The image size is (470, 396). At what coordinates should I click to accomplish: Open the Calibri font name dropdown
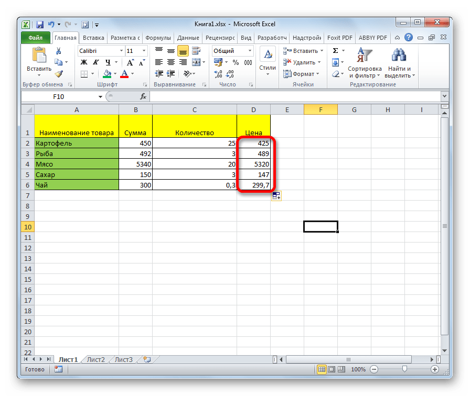click(121, 51)
